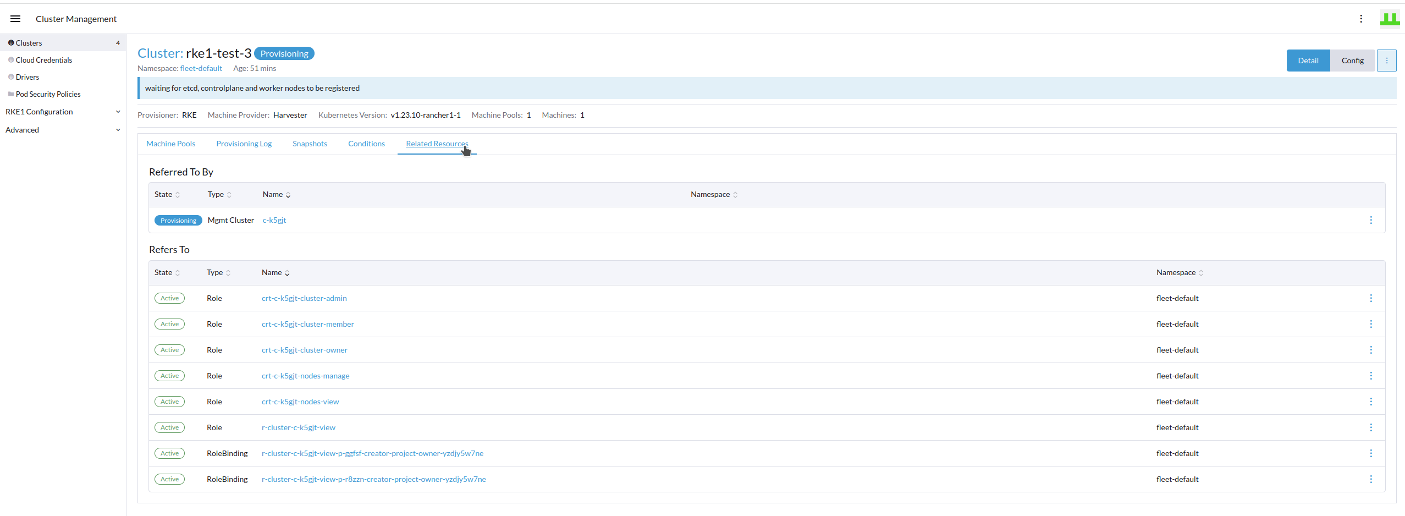Expand RKE1 Configuration section

pos(63,112)
